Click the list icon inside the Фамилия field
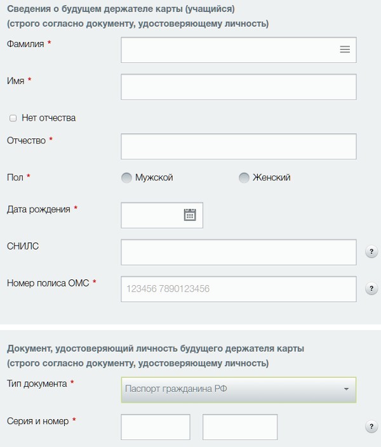The height and width of the screenshot is (447, 381). [345, 50]
